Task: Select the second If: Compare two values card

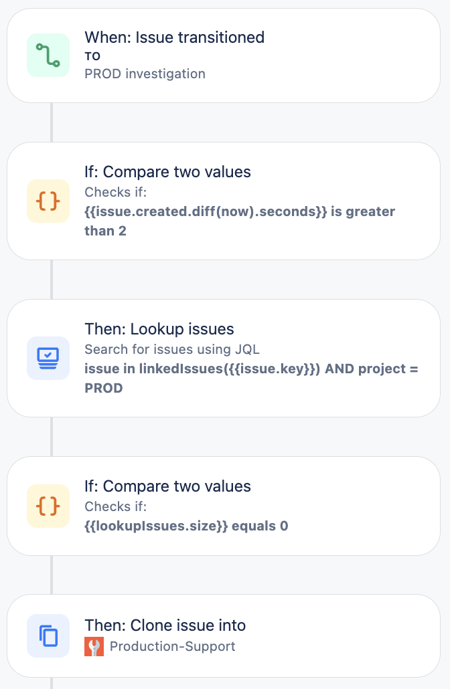Action: tap(225, 506)
